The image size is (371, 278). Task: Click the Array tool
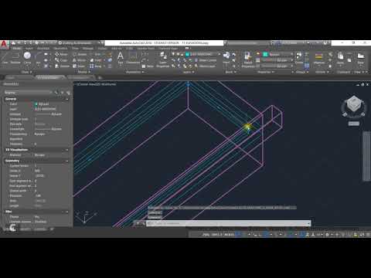[96, 66]
